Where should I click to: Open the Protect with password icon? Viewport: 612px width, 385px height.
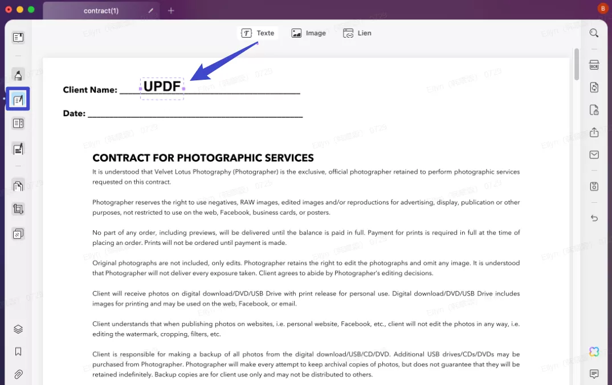click(x=594, y=110)
